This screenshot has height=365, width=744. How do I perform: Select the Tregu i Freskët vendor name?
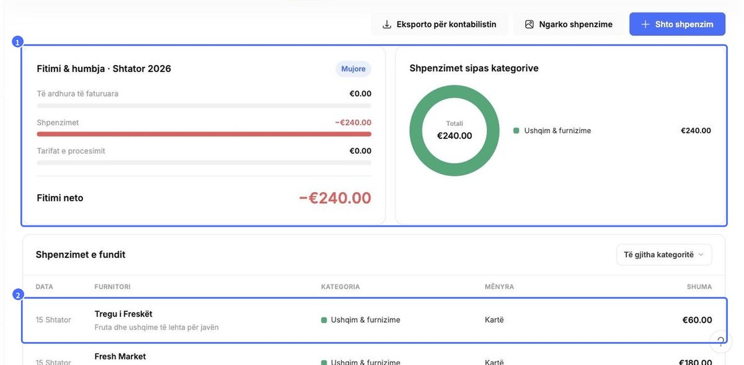click(123, 314)
